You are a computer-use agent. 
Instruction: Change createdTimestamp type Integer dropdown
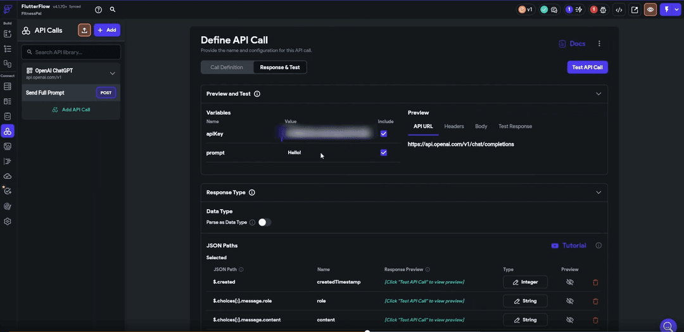[525, 282]
